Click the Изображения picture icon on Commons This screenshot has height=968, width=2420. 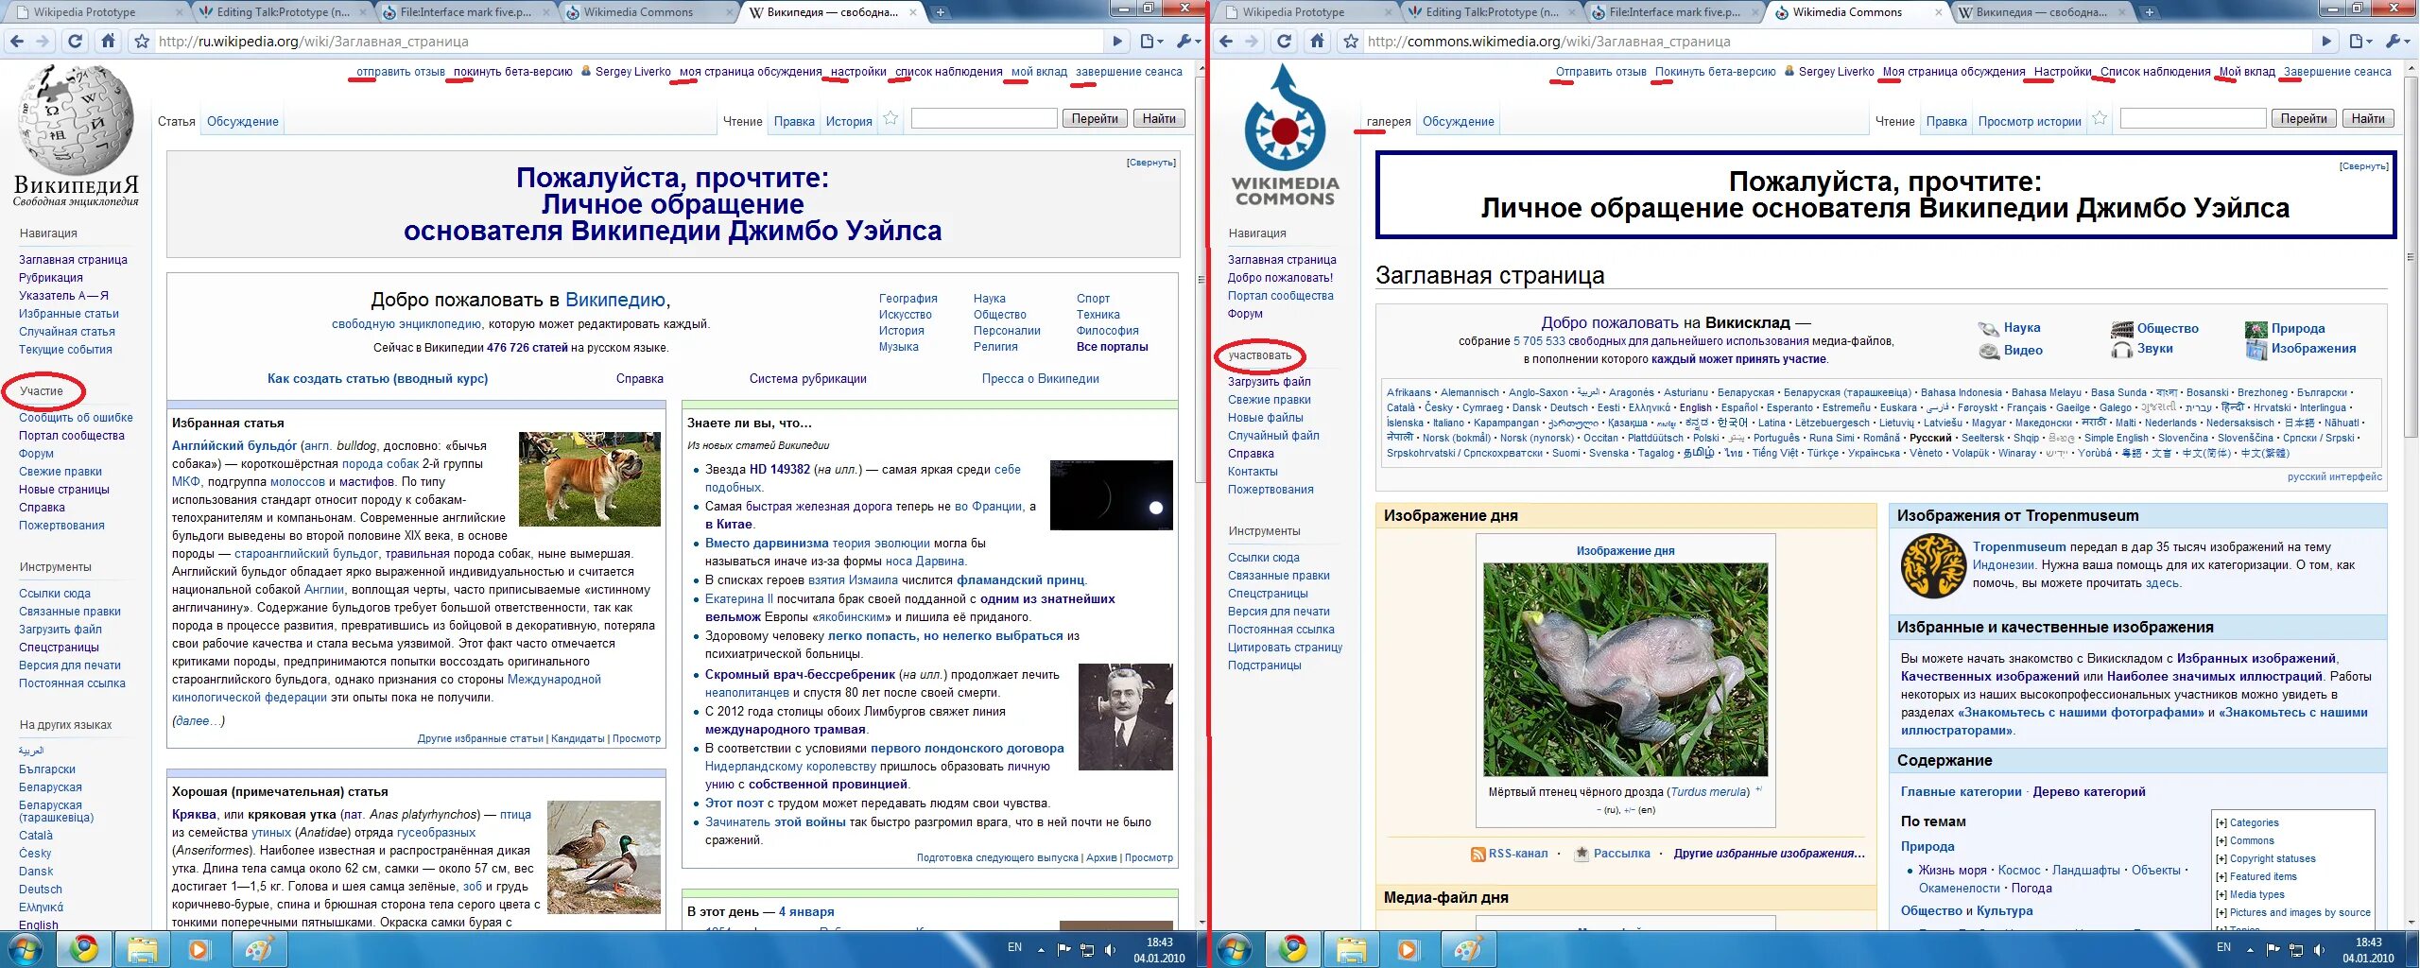[x=2256, y=350]
